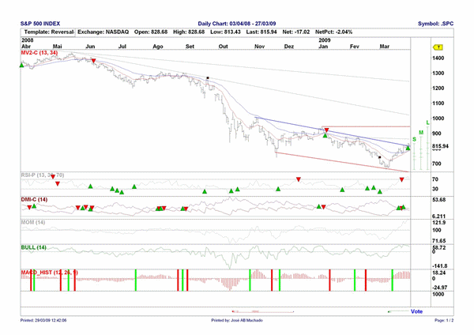
Task: Click the red sell triangle at January 2009 price
Action: coord(326,130)
